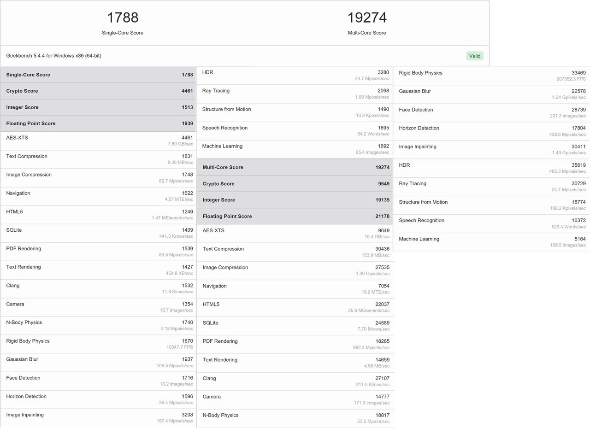Click the SQLite row scoring 24589

tap(295, 326)
